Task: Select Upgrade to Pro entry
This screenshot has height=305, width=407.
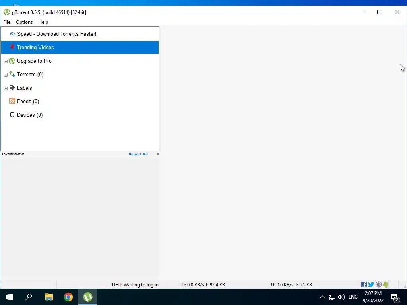Action: coord(34,61)
